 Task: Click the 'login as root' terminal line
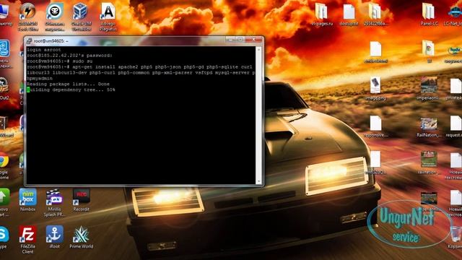tap(44, 50)
